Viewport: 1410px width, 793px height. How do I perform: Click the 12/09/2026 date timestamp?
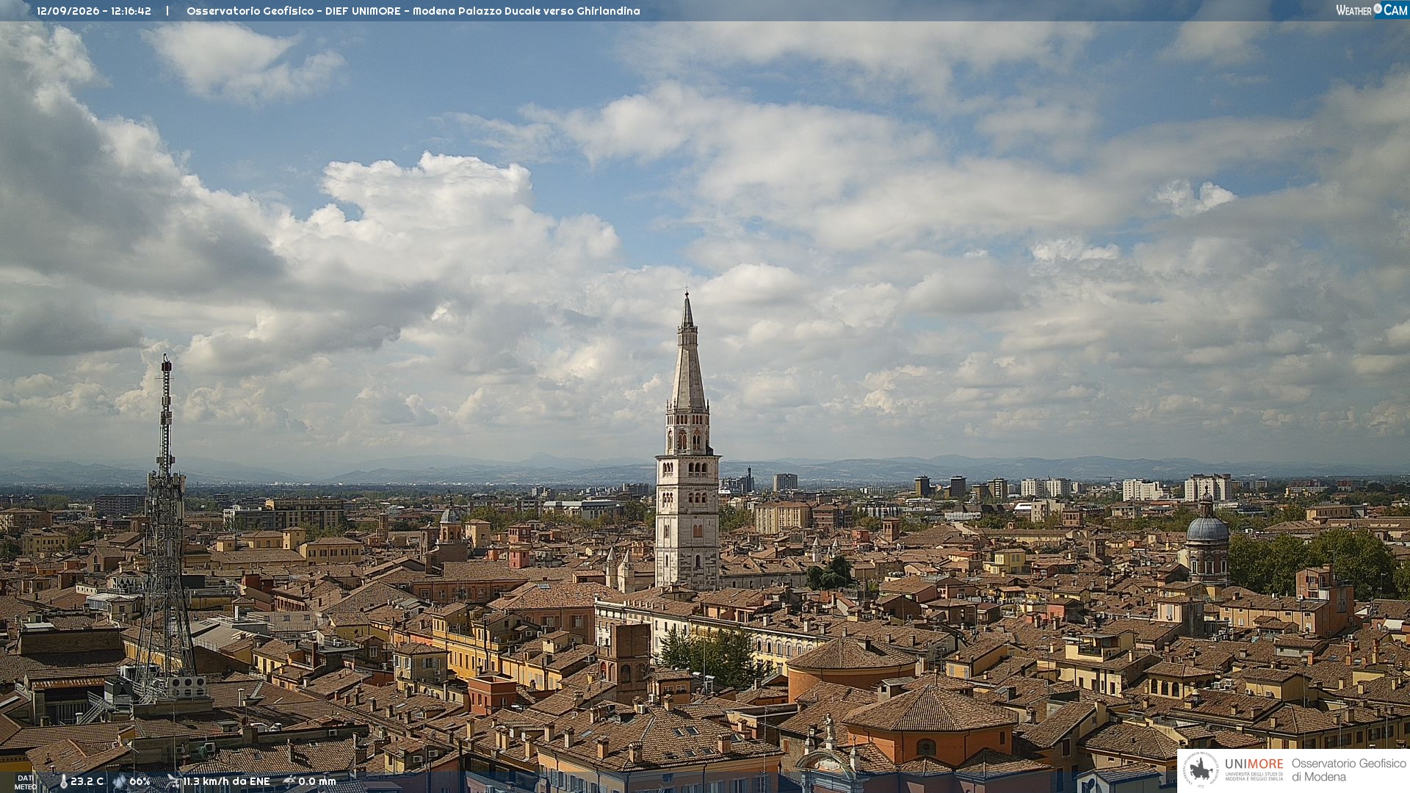click(68, 11)
